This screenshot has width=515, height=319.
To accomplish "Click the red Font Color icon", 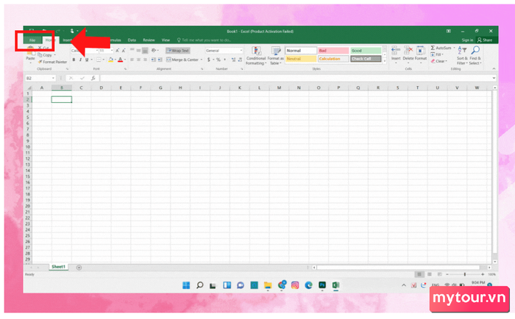I will [120, 60].
